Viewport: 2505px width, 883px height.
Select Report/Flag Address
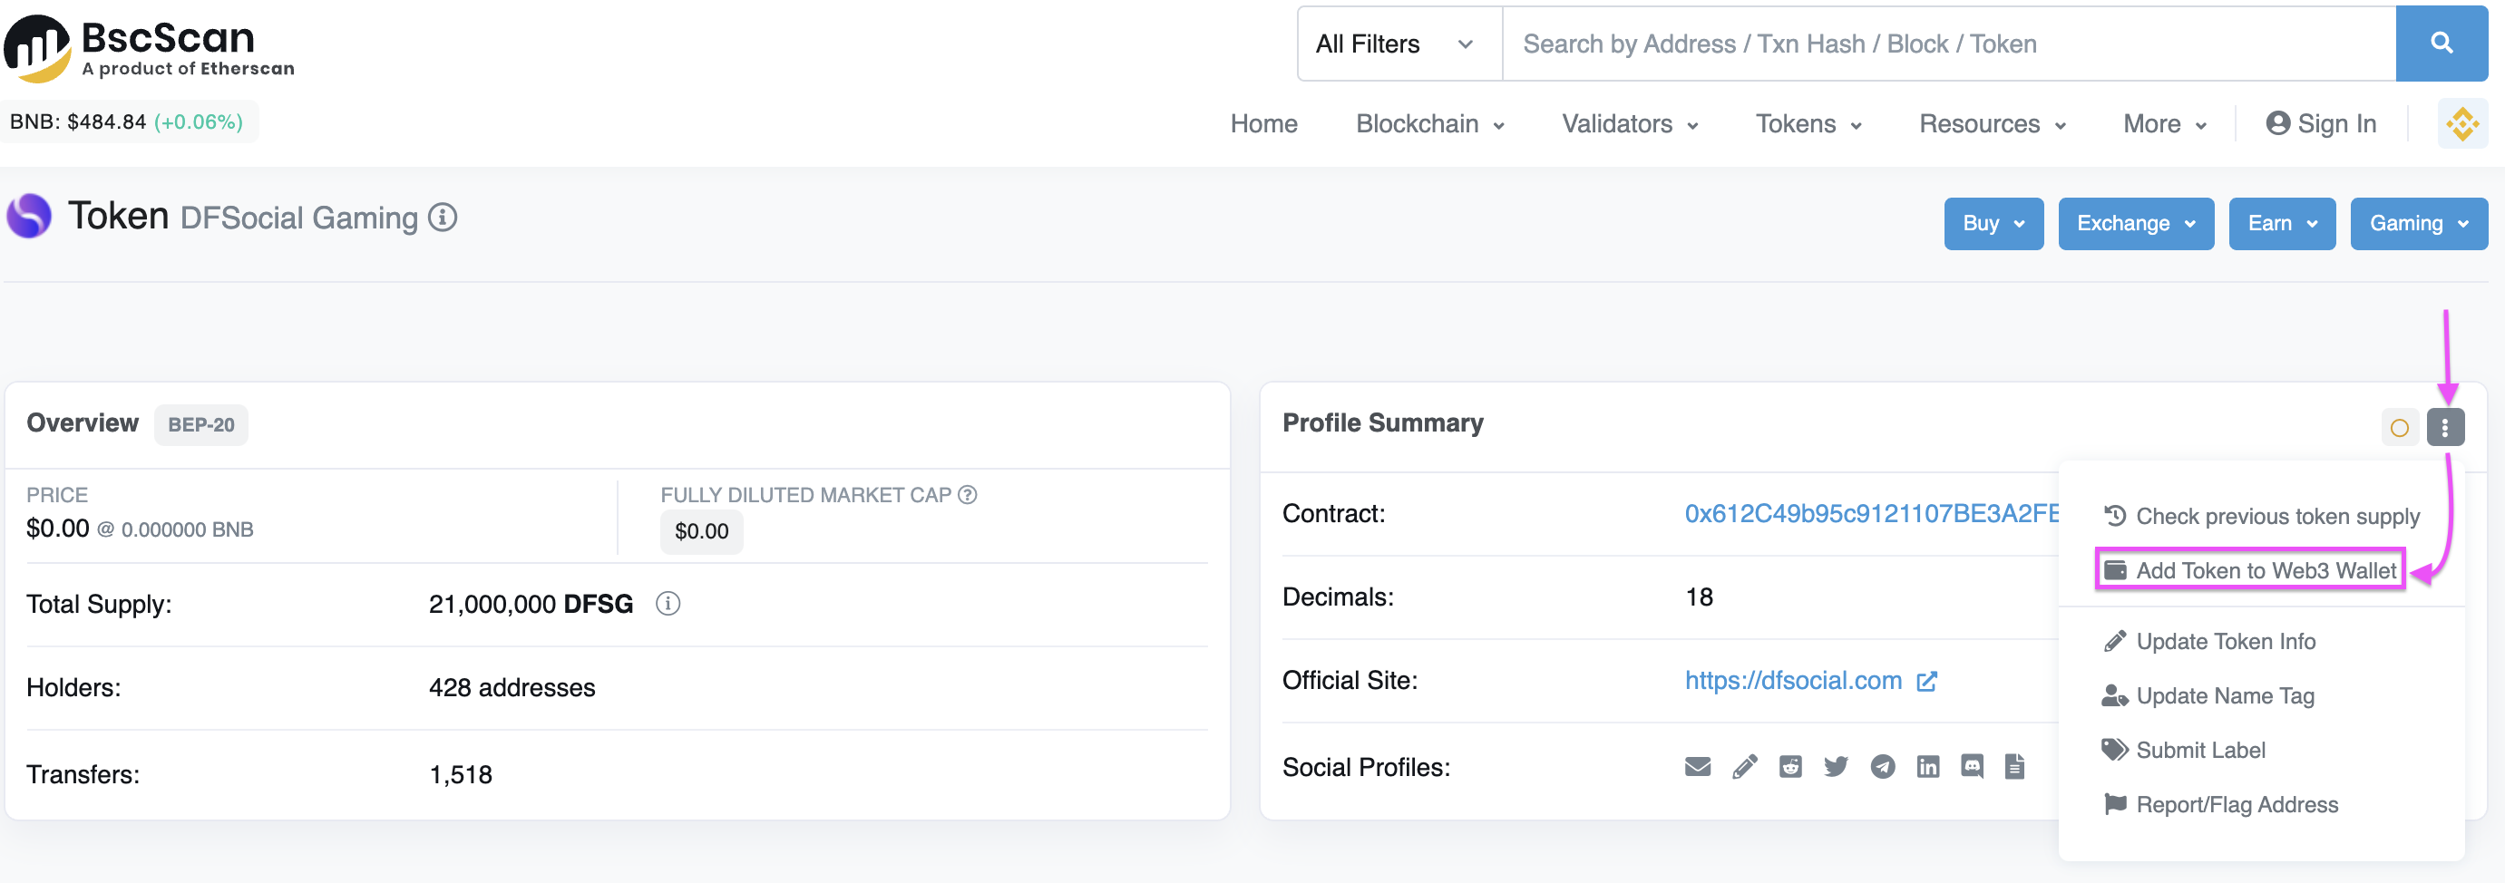2219,804
